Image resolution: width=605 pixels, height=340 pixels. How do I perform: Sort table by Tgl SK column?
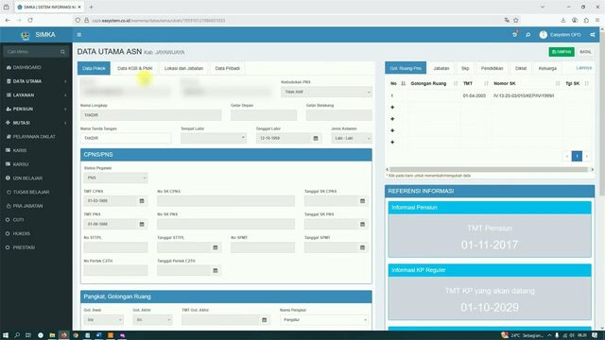(x=587, y=83)
